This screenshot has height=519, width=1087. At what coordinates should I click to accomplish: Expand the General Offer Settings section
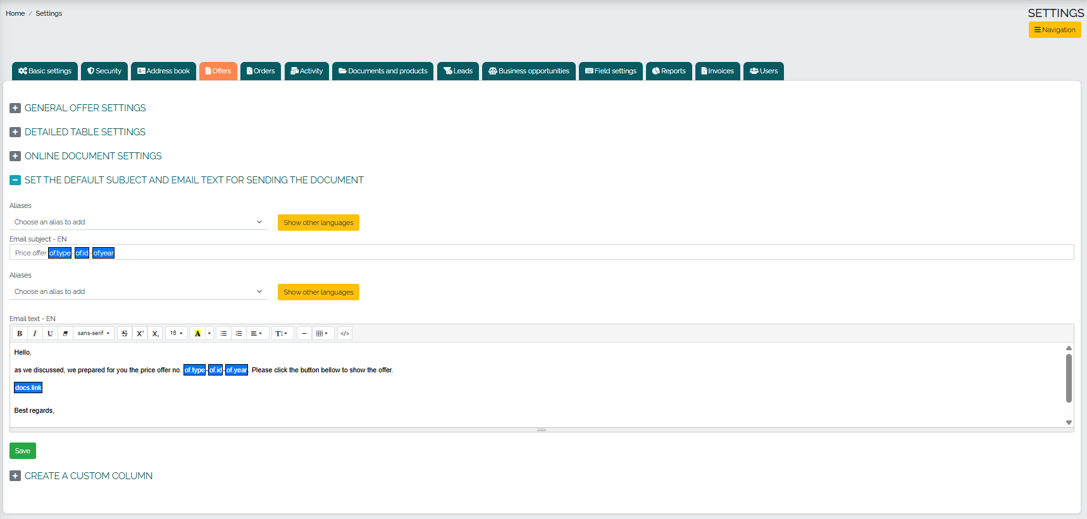coord(15,108)
